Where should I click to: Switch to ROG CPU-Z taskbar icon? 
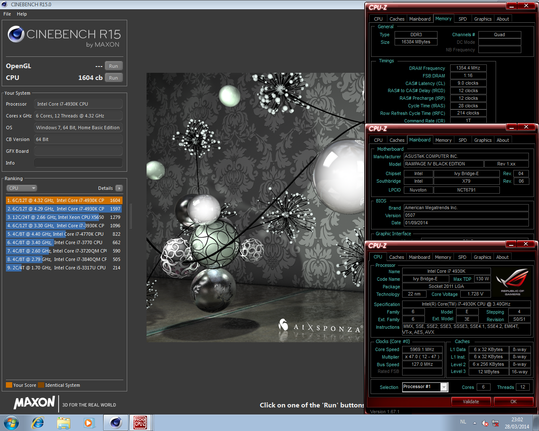pos(140,423)
